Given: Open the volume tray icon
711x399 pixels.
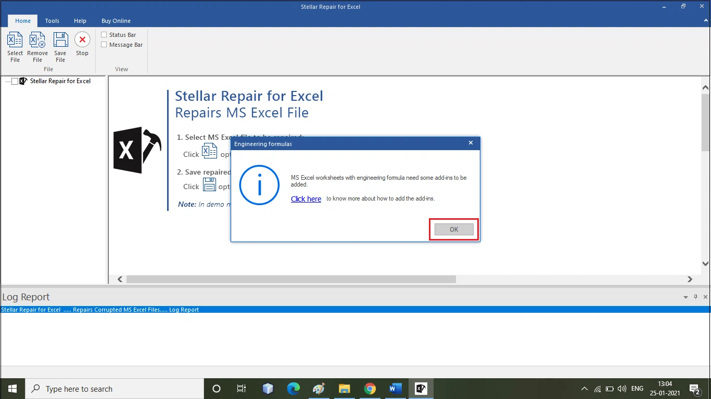Looking at the screenshot, I should pos(622,389).
